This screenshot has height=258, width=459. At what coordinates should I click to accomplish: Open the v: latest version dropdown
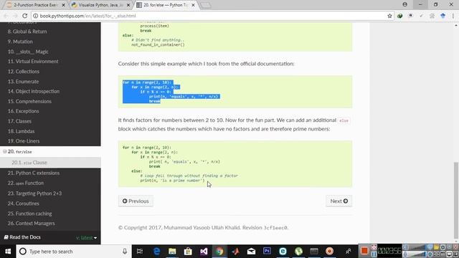(86, 237)
